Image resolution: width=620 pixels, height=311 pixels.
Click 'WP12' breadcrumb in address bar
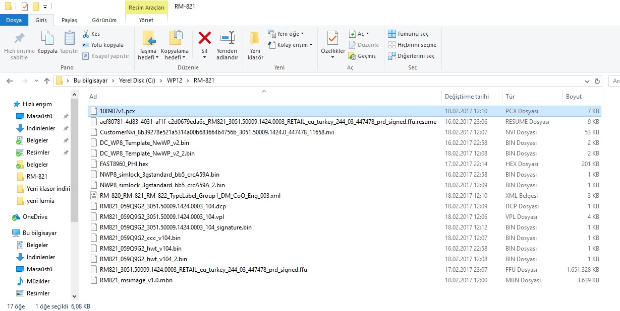pos(174,81)
